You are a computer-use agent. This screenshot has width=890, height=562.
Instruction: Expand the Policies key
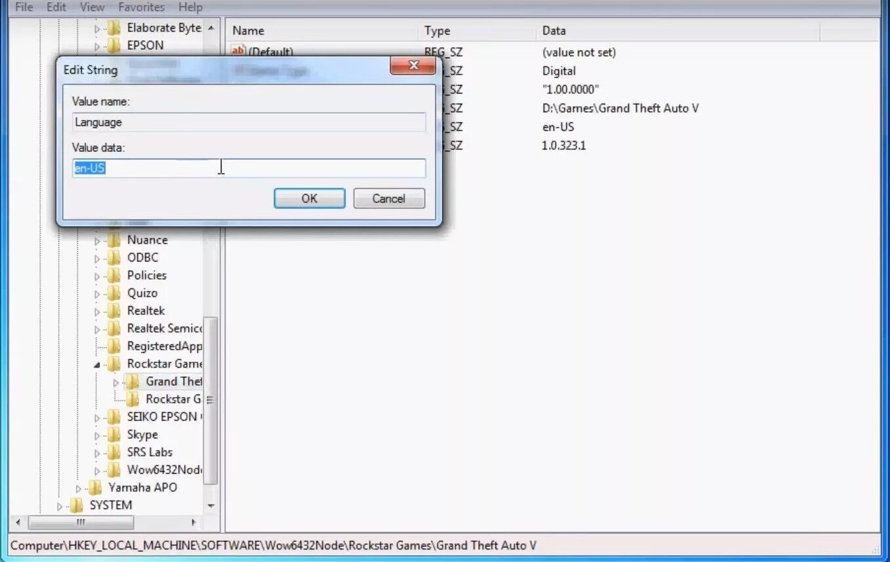pos(97,276)
